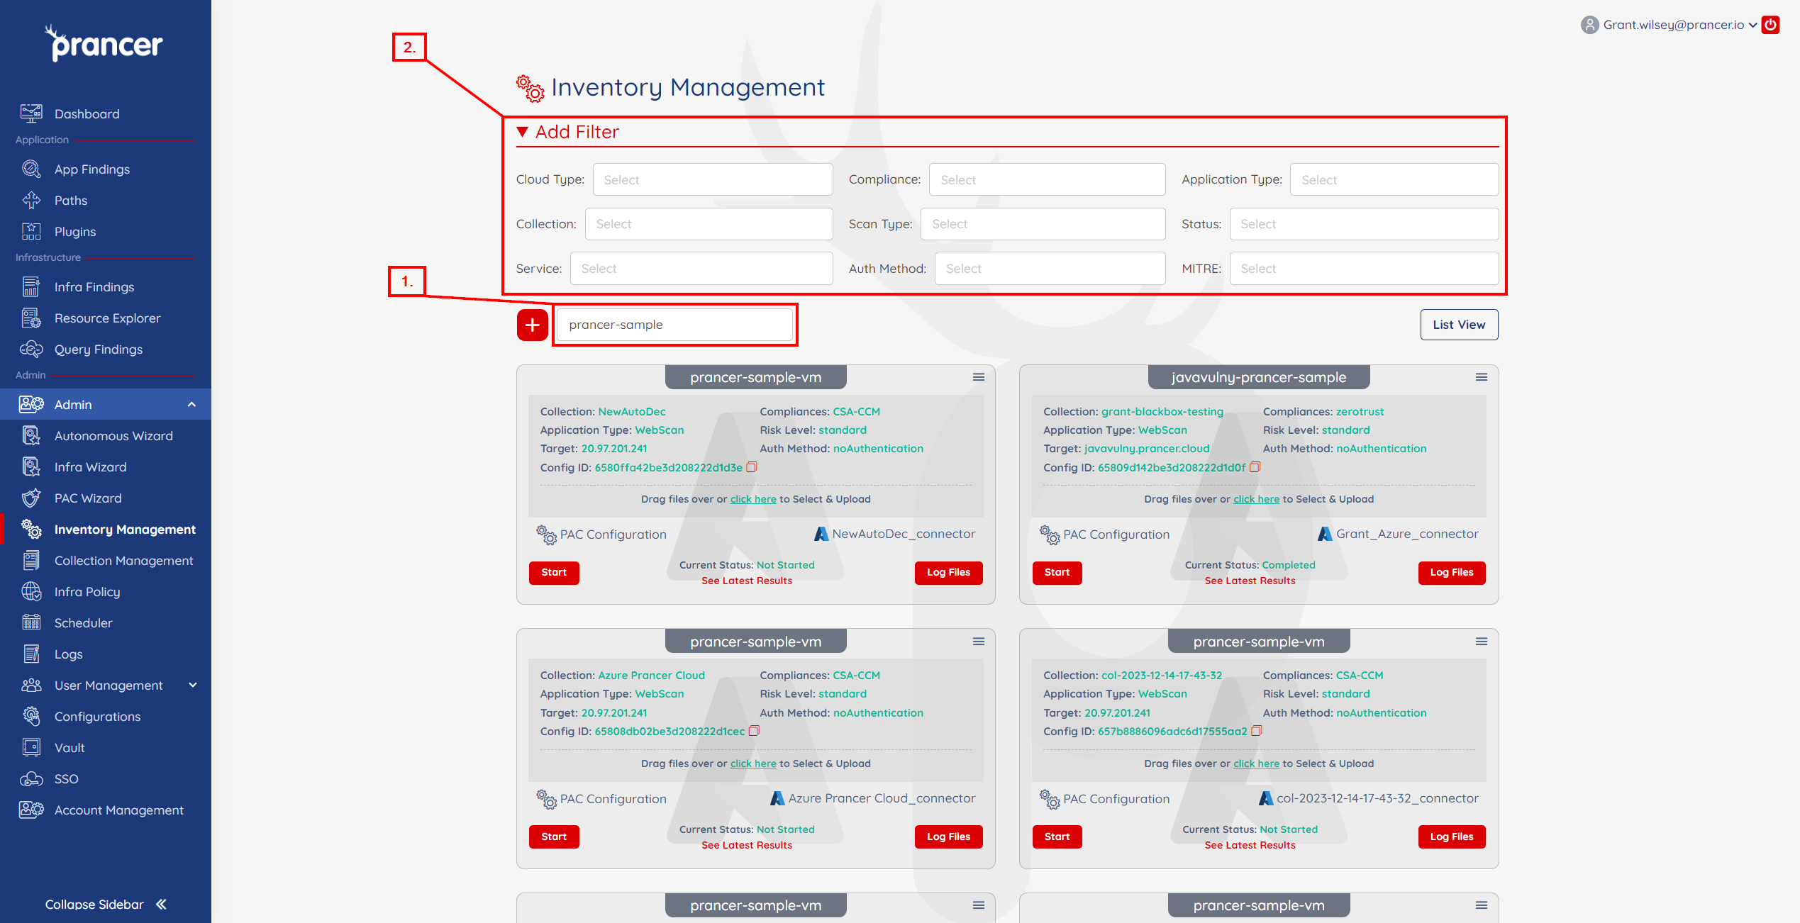The height and width of the screenshot is (923, 1800).
Task: Click the Query Findings sidebar icon
Action: 31,349
